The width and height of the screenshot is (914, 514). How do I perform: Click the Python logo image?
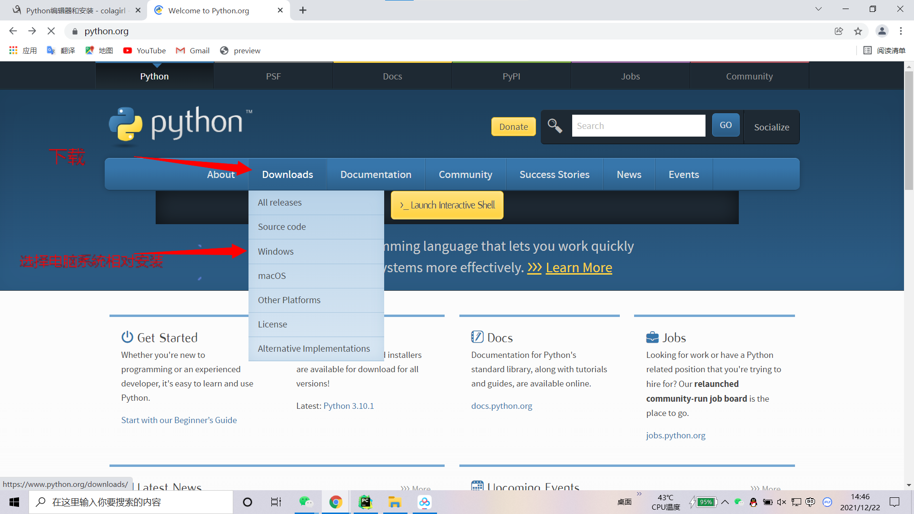pyautogui.click(x=180, y=124)
